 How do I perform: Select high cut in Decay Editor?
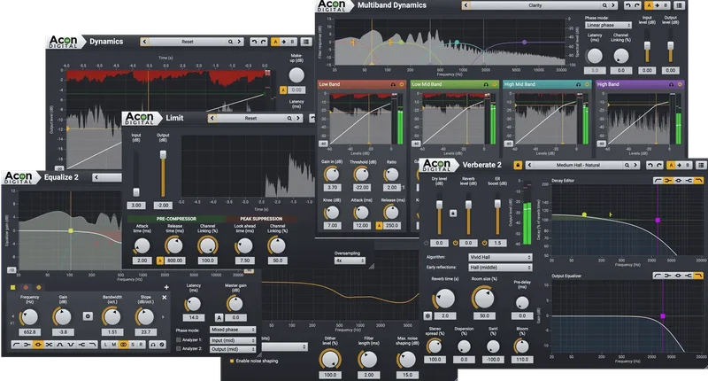(x=699, y=181)
